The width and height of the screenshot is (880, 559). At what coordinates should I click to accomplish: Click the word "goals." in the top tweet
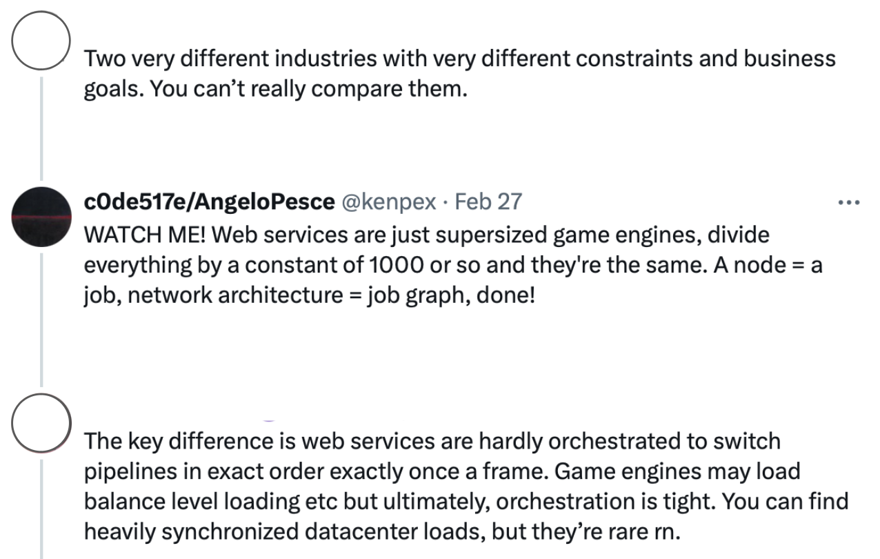[113, 90]
